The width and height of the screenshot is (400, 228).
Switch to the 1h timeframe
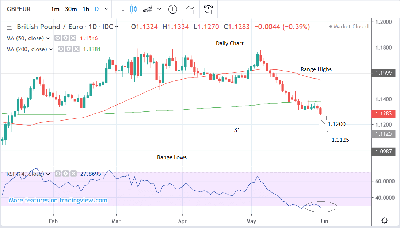85,9
